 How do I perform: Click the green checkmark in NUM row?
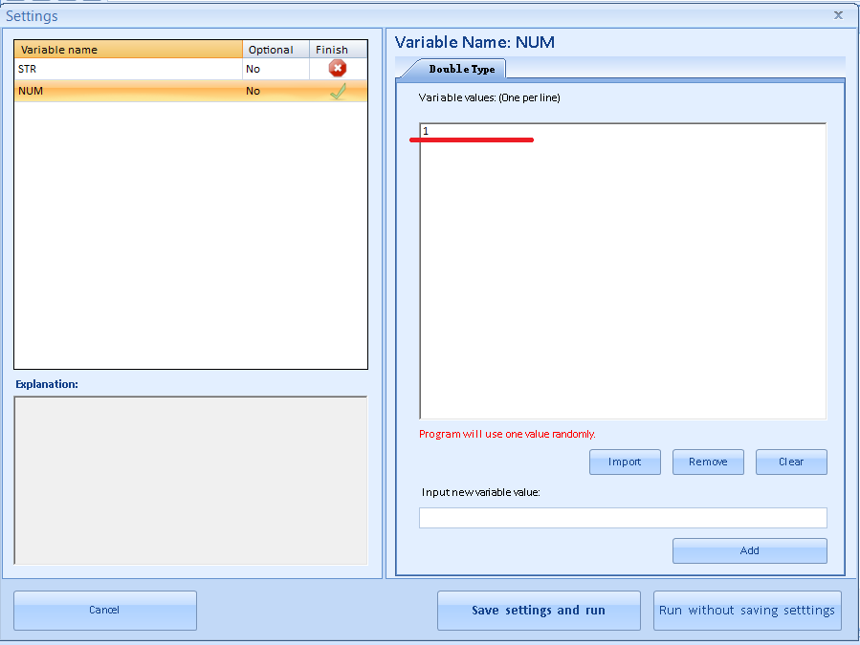pos(338,92)
